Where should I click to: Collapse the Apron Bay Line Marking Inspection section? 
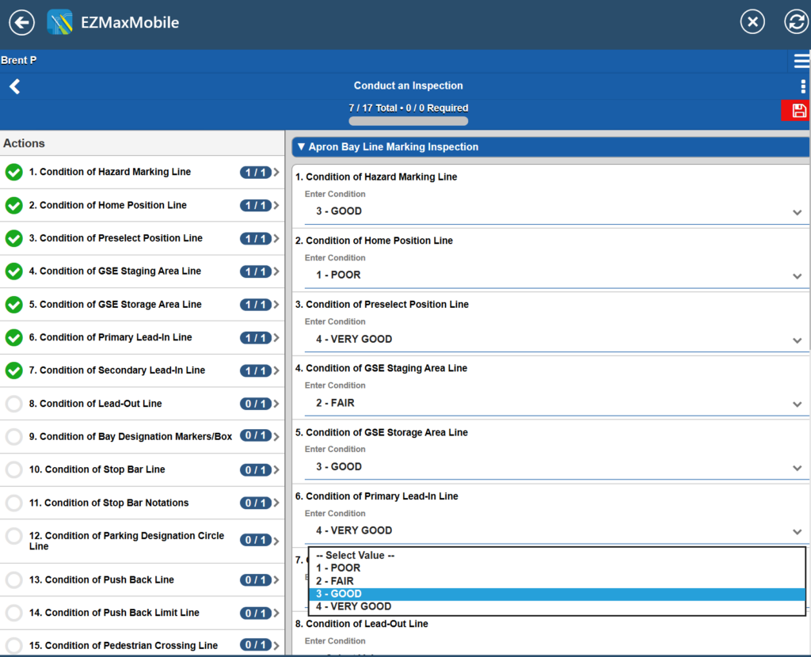(x=300, y=146)
